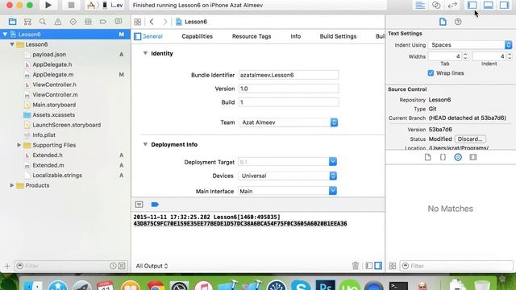The height and width of the screenshot is (290, 516).
Task: Select AppDelegate.m in the navigator
Action: coord(53,75)
